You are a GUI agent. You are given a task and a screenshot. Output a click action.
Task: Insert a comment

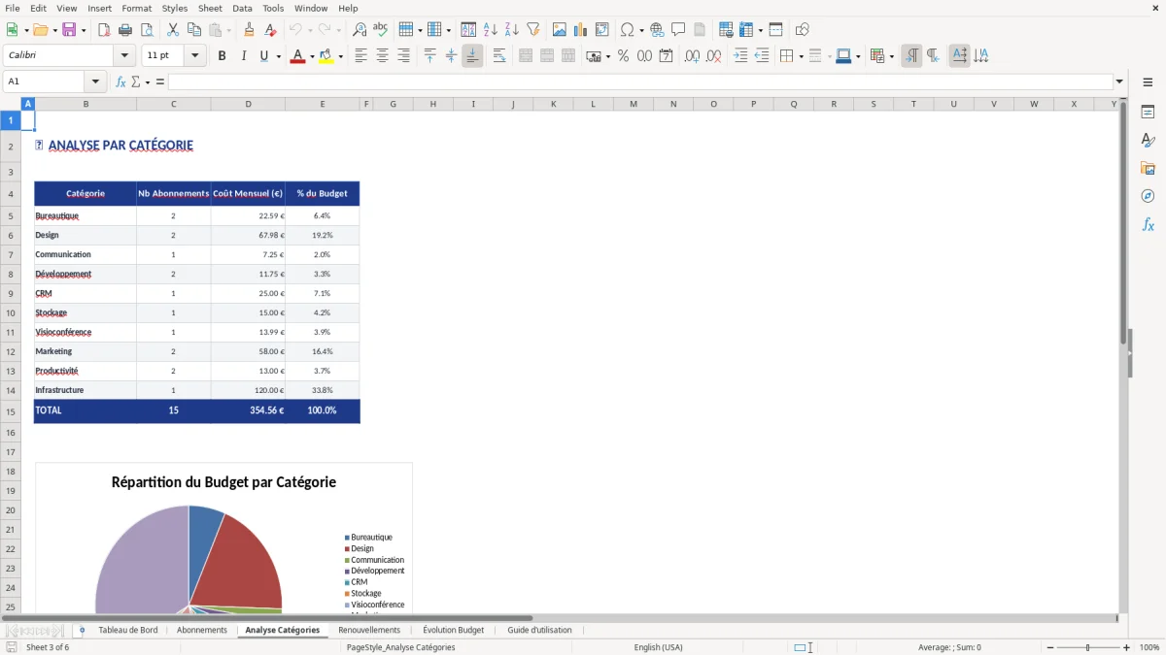click(679, 29)
